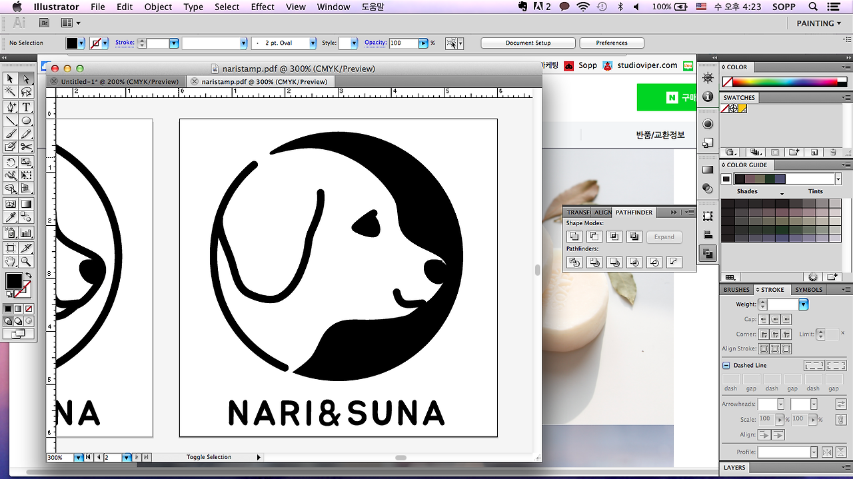Switch to the Untitled-1 document tab

(119, 82)
